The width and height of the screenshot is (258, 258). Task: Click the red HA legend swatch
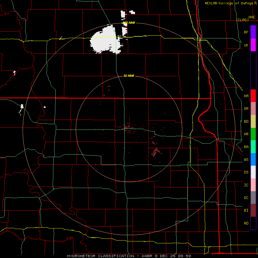click(x=253, y=96)
